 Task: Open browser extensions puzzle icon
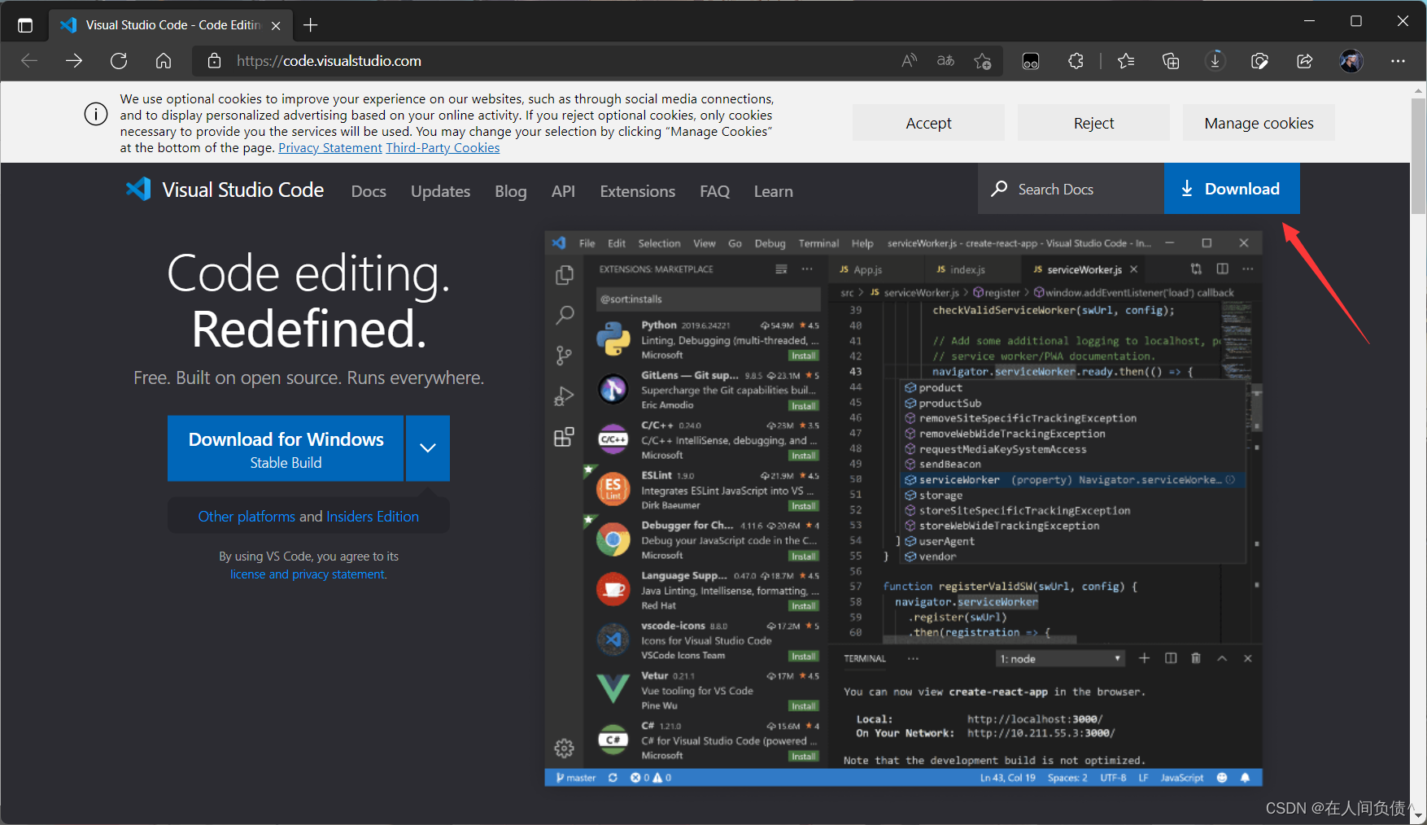point(1076,61)
